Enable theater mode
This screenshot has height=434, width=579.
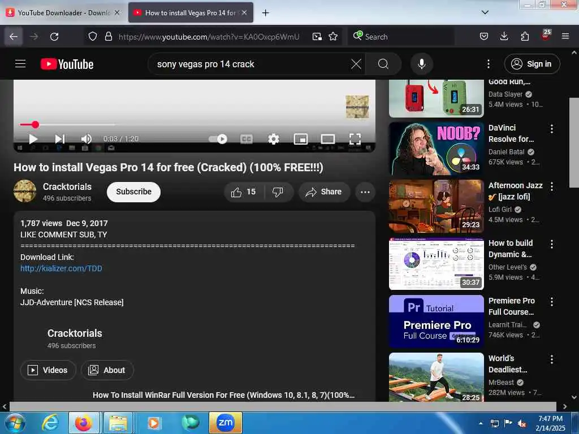tap(327, 139)
